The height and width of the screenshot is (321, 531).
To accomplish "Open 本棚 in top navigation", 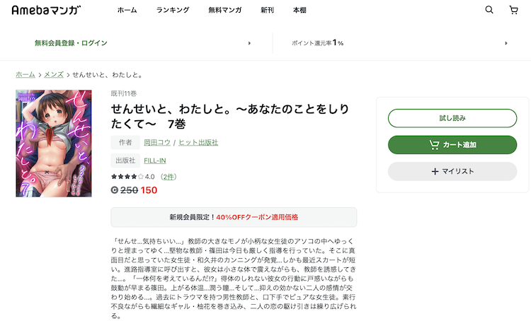I will [x=299, y=10].
